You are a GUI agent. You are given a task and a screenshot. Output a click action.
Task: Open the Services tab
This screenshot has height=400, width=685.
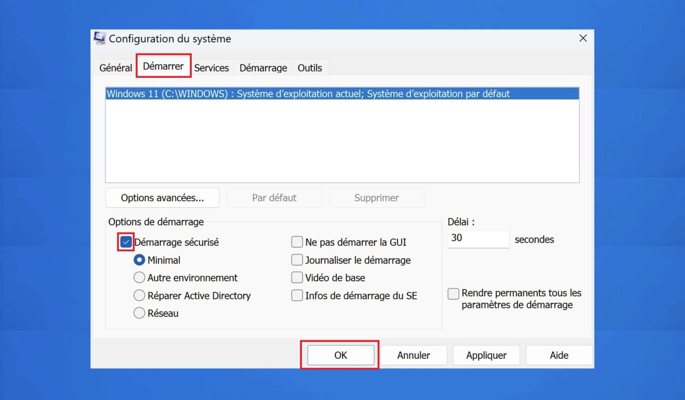point(212,68)
